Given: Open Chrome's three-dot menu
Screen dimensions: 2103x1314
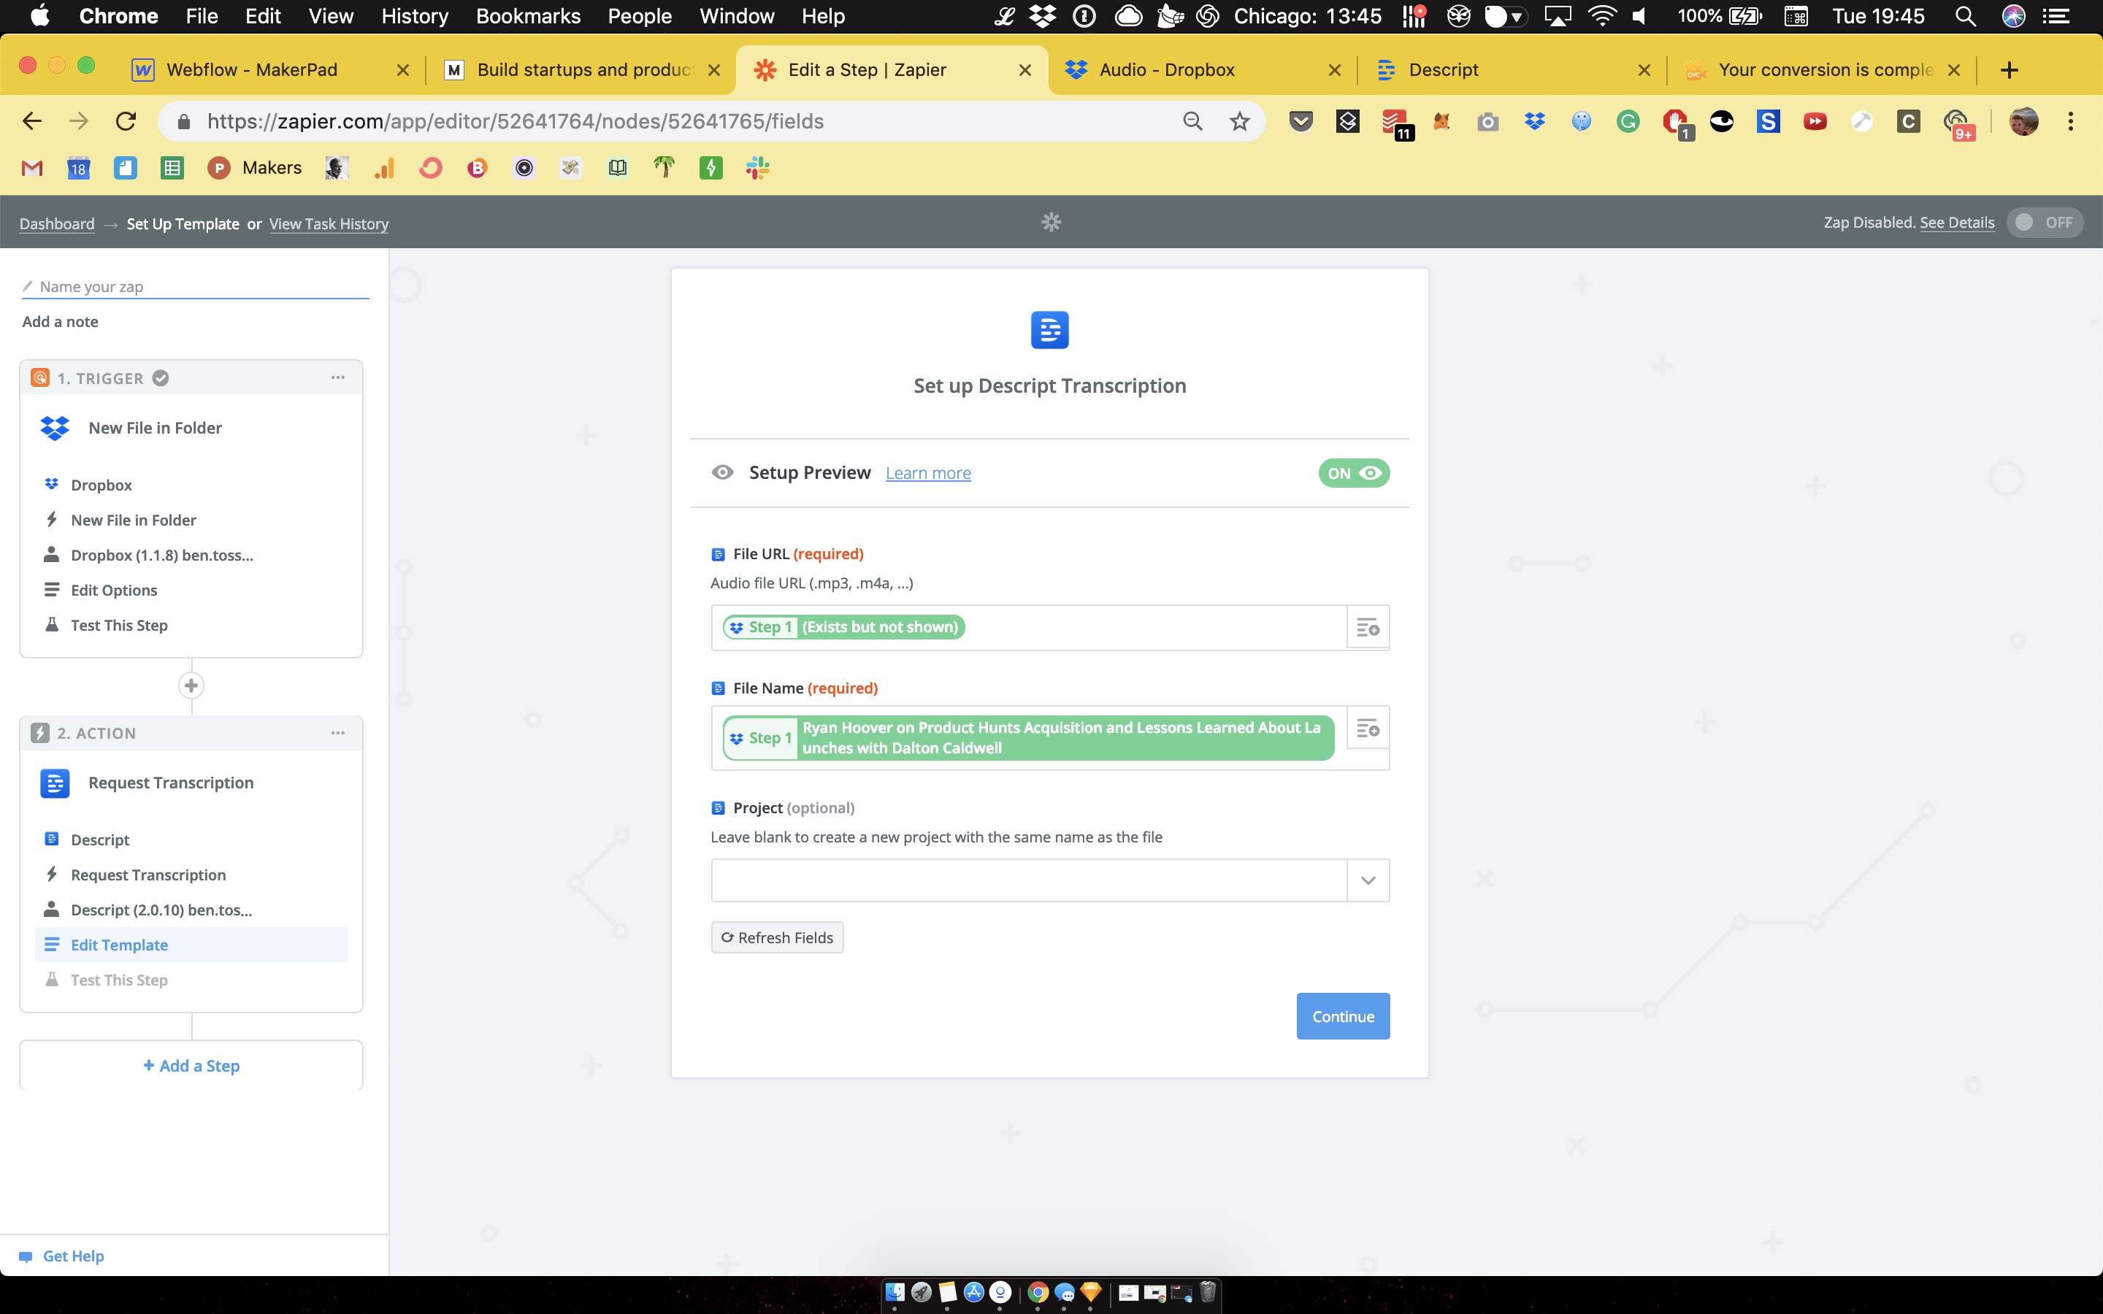Looking at the screenshot, I should click(x=2070, y=120).
